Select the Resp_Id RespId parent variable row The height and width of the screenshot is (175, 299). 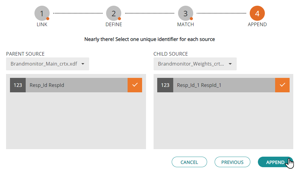pos(76,85)
